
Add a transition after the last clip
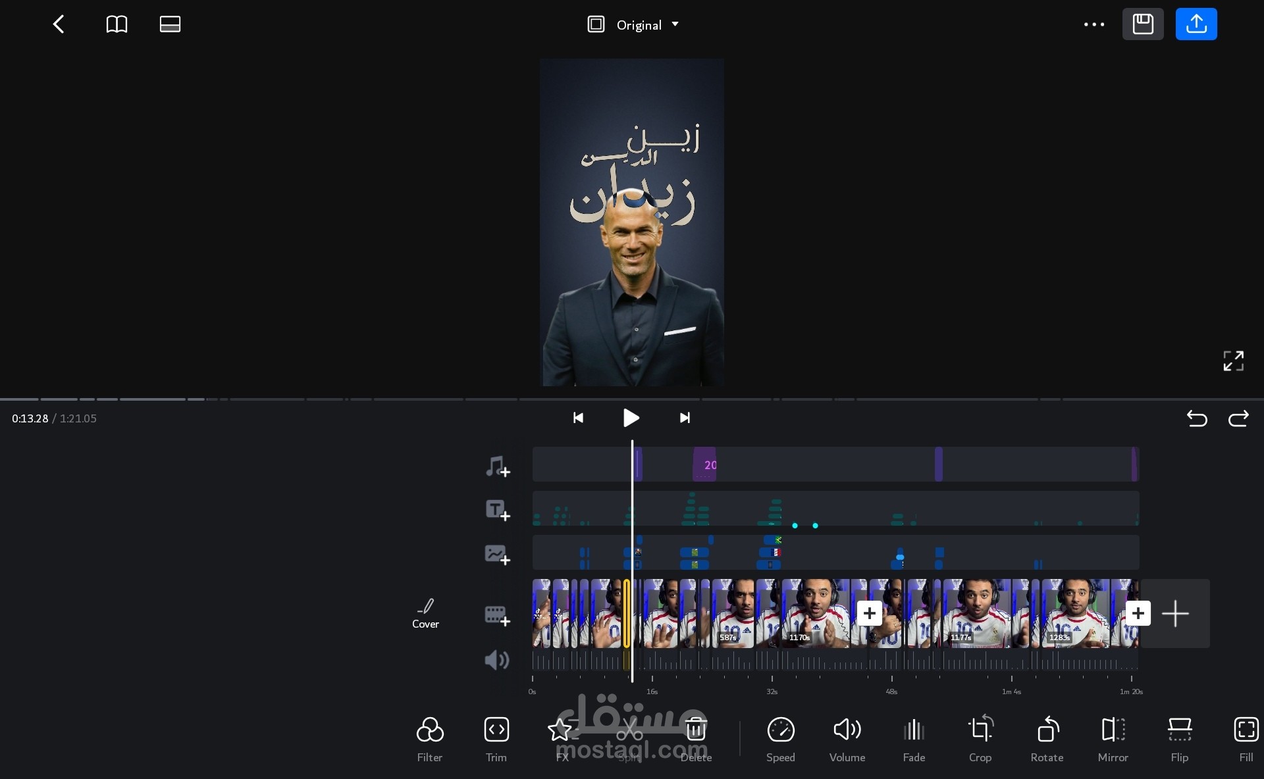[x=1138, y=613]
